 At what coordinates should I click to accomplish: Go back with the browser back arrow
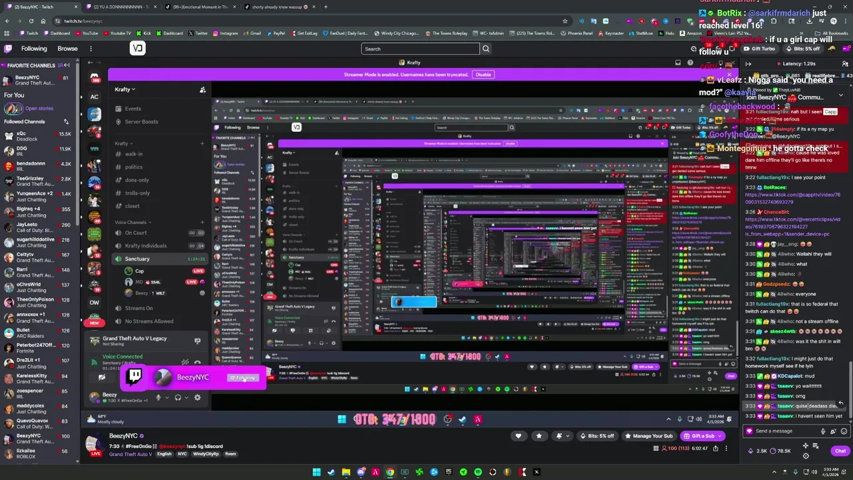click(x=7, y=21)
